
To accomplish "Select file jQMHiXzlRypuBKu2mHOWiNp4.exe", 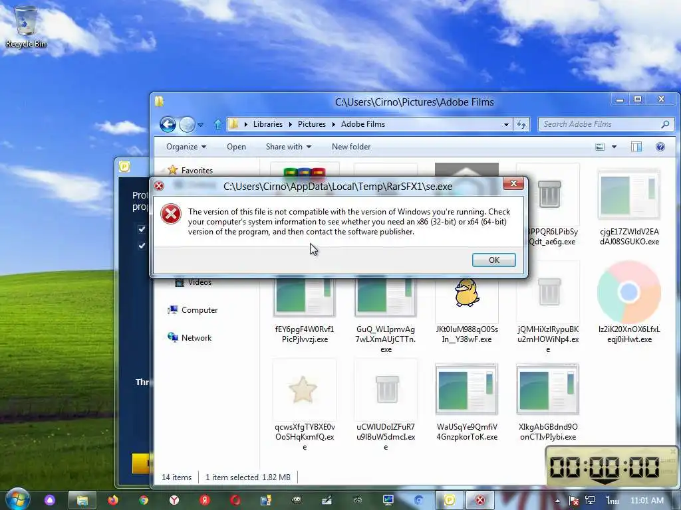I will pos(548,308).
